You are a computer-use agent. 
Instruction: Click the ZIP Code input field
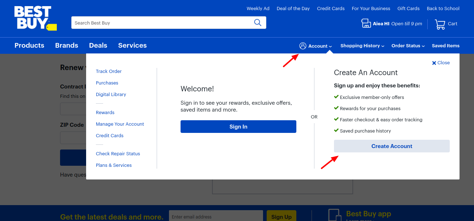73,138
